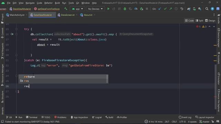Screen dimensions: 221x124
Task: Go to previous highlighted error arrow
Action: 210,27
